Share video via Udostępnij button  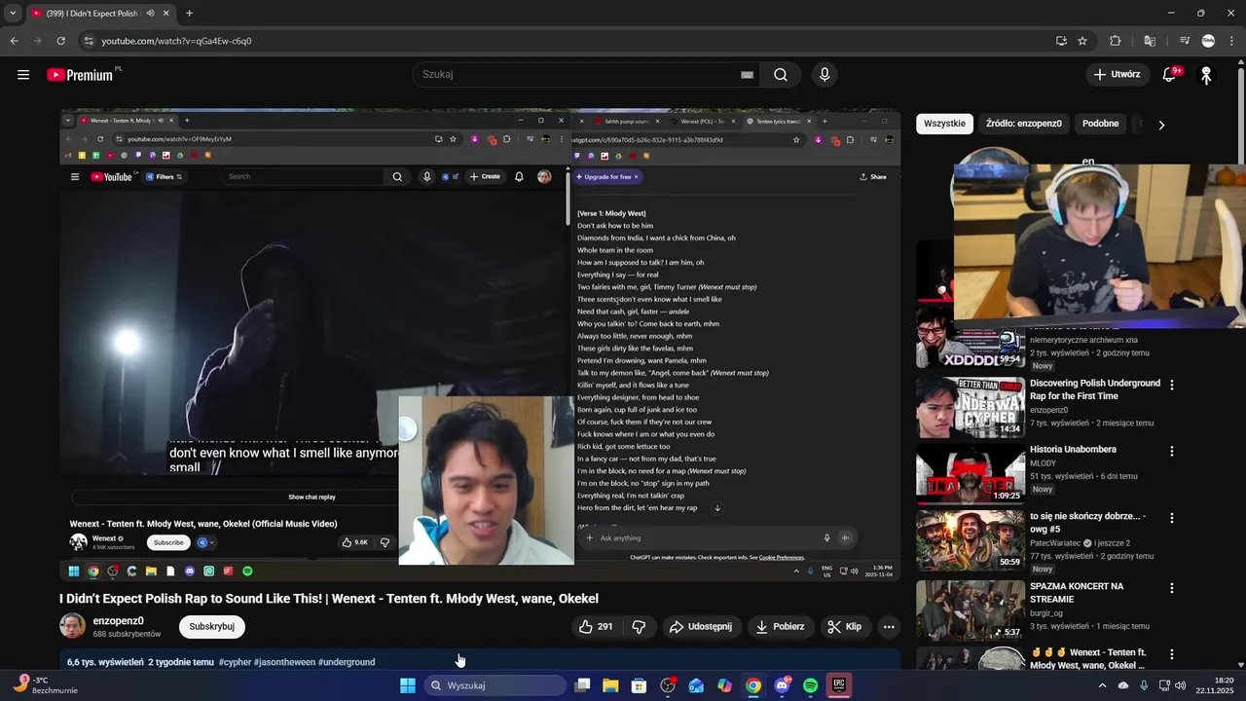tap(700, 626)
